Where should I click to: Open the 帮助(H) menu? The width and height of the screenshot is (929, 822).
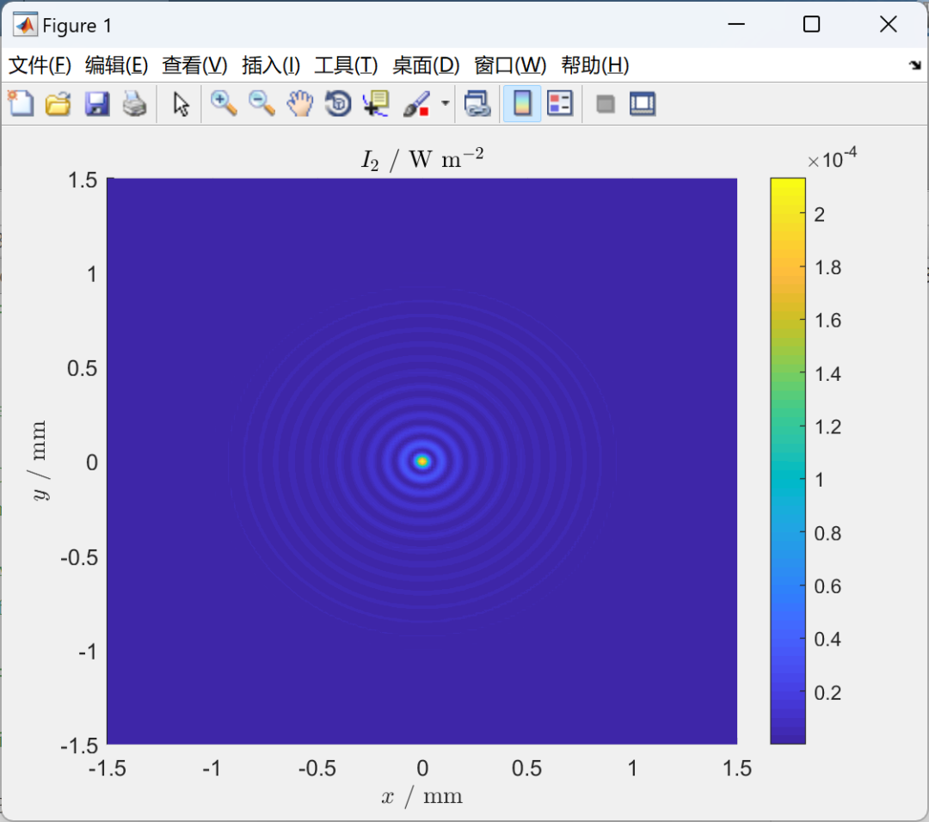coord(595,65)
